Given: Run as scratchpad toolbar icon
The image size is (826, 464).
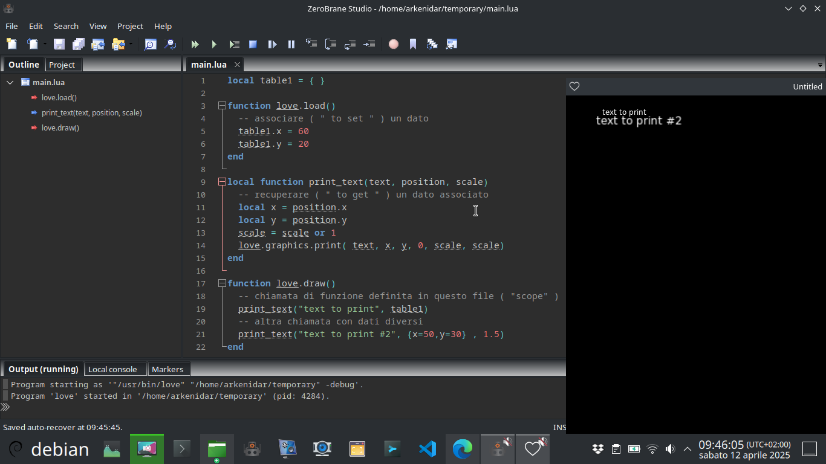Looking at the screenshot, I should (x=234, y=44).
